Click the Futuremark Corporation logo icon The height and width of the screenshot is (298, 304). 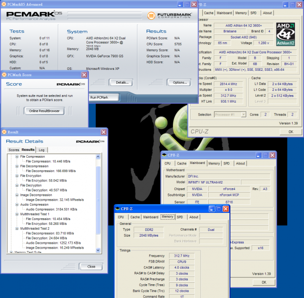coord(151,16)
